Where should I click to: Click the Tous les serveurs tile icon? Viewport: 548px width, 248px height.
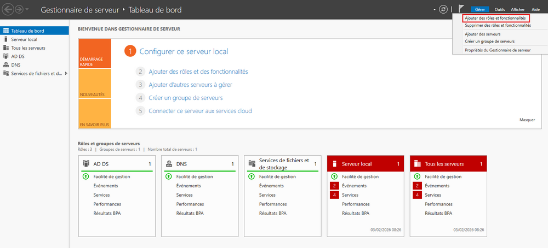418,164
